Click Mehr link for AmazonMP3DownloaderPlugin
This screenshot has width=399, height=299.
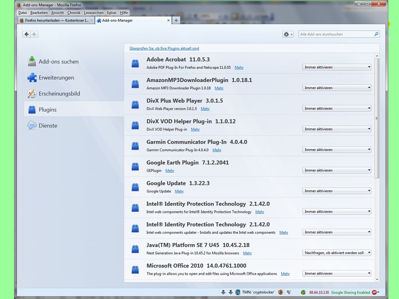pos(219,88)
